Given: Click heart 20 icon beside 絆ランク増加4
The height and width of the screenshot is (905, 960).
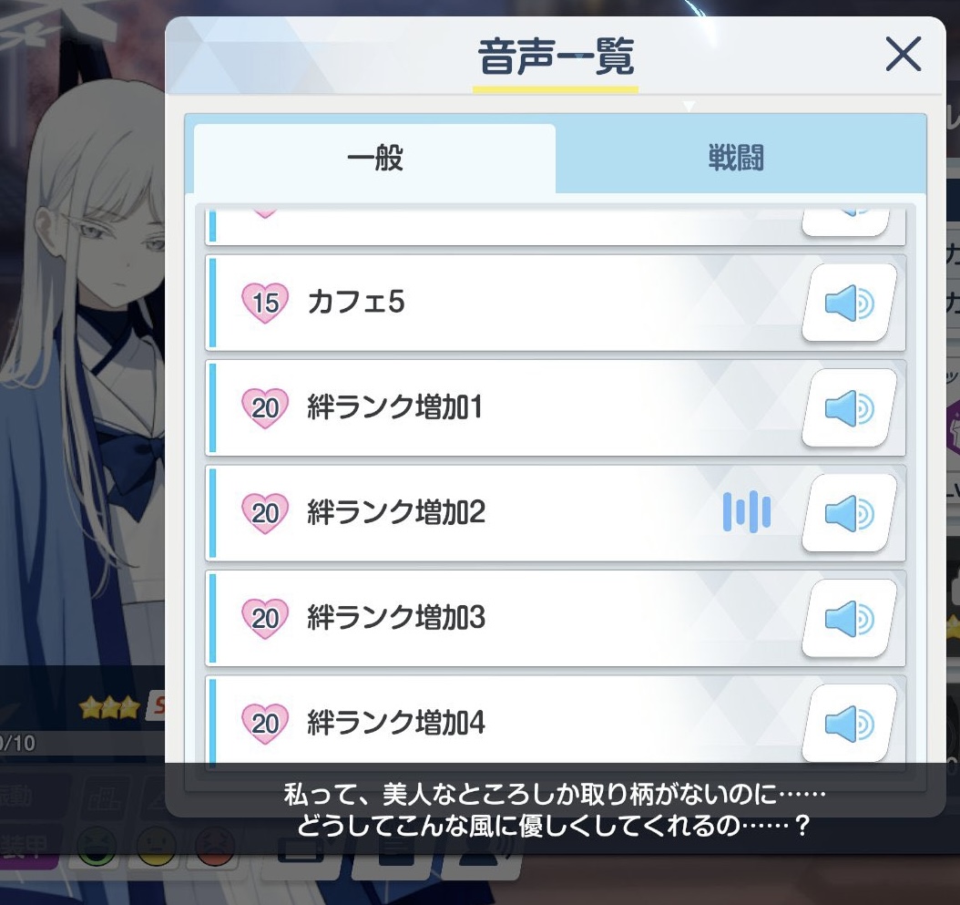Looking at the screenshot, I should coord(265,724).
